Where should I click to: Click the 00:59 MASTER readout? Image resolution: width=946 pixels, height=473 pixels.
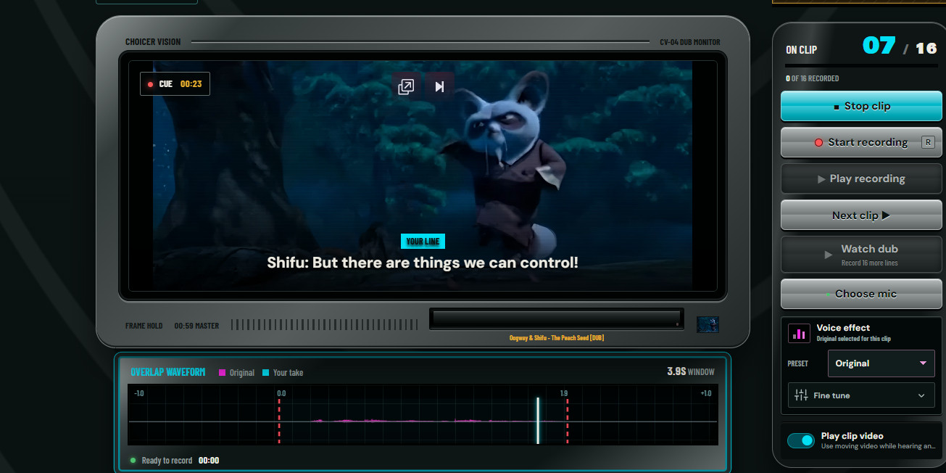196,326
